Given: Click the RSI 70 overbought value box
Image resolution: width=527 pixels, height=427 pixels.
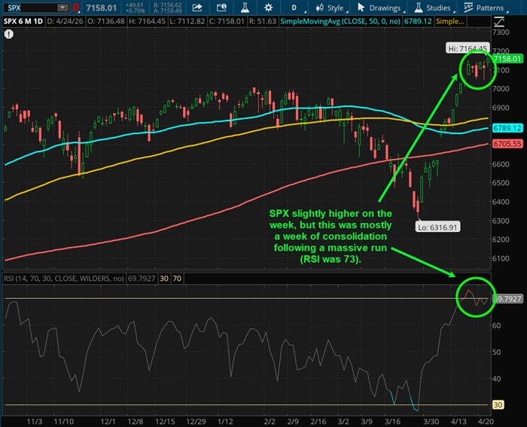Looking at the screenshot, I should [177, 279].
